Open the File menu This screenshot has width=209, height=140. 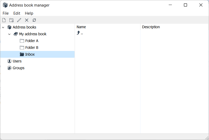coord(5,13)
